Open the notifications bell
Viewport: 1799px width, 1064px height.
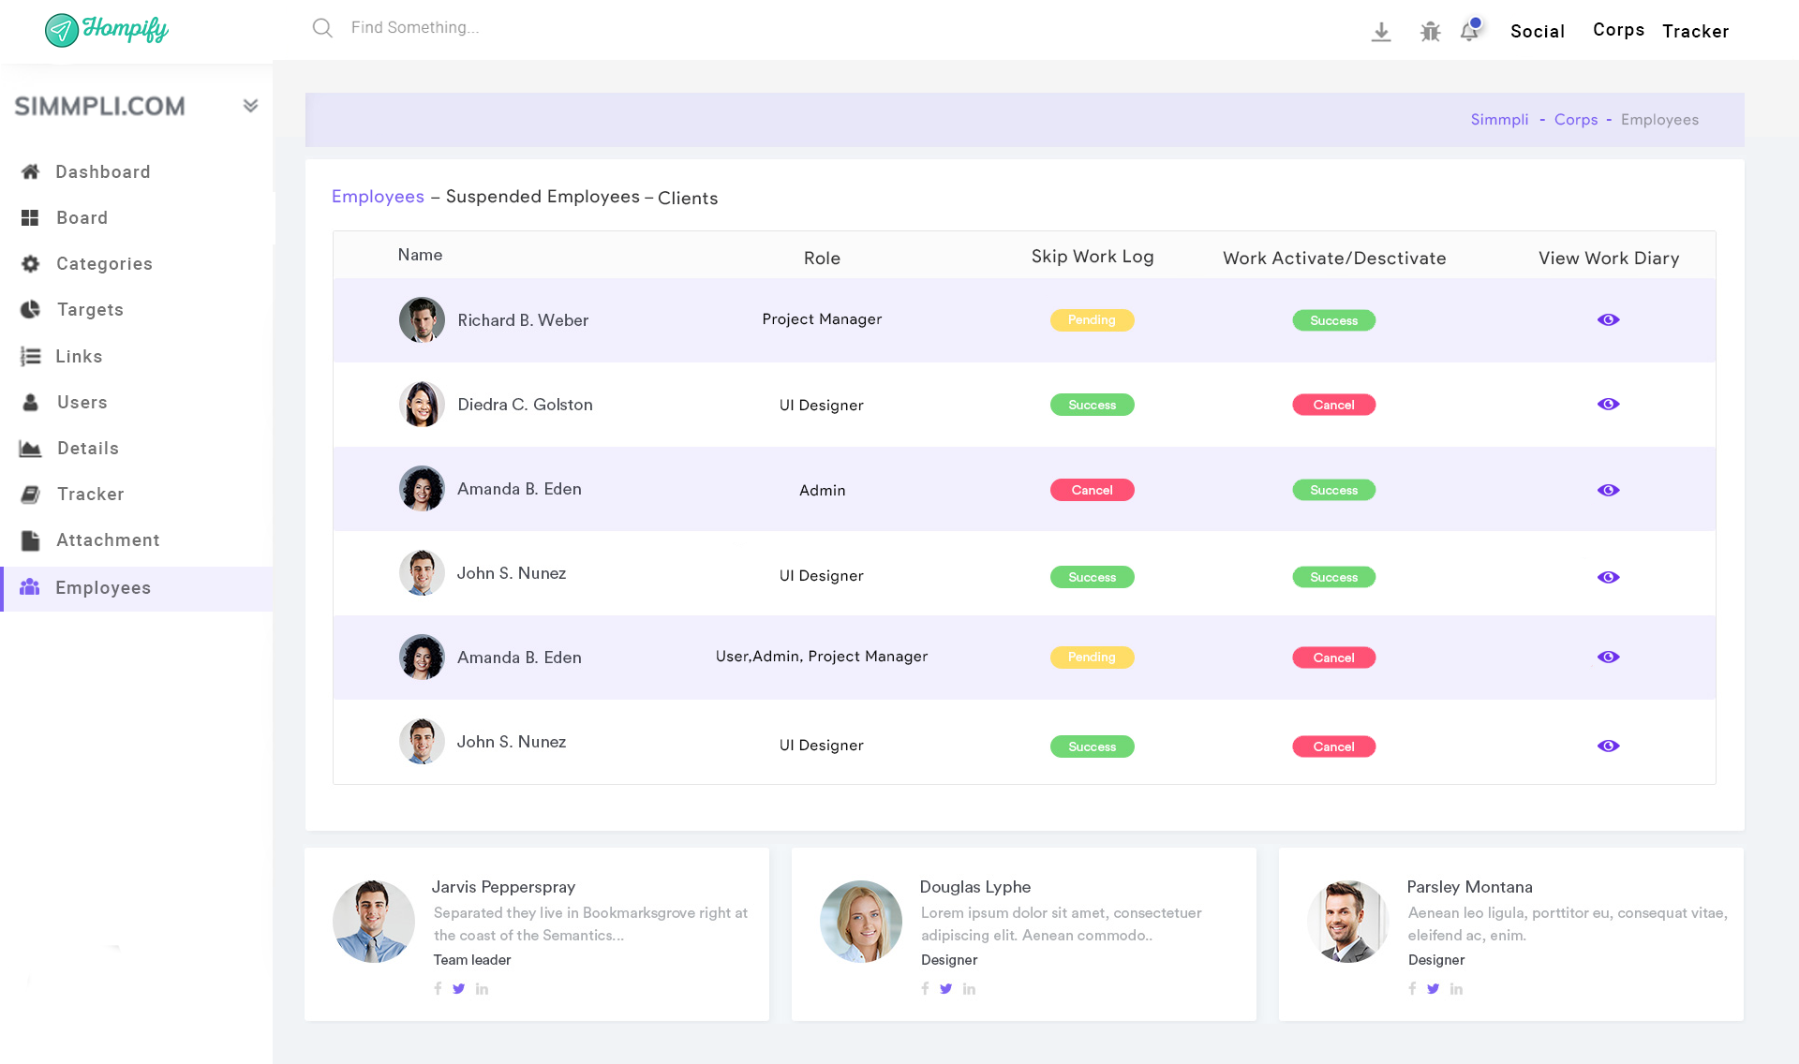pos(1469,32)
